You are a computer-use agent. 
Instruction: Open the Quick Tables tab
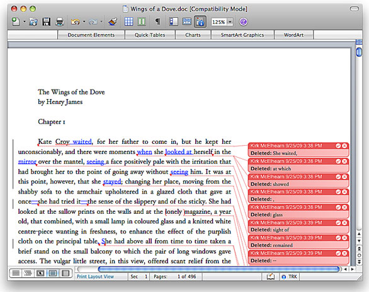pyautogui.click(x=150, y=35)
